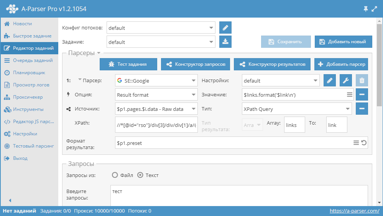Open Инструменты in the sidebar

29,109
